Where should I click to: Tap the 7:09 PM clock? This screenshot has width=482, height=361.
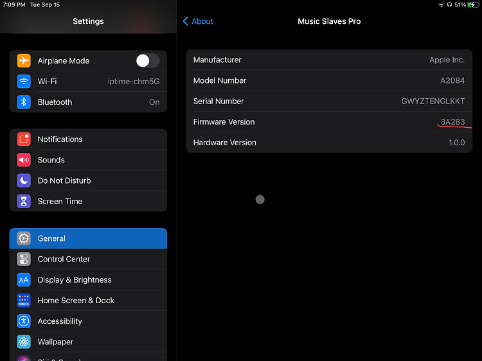coord(14,4)
